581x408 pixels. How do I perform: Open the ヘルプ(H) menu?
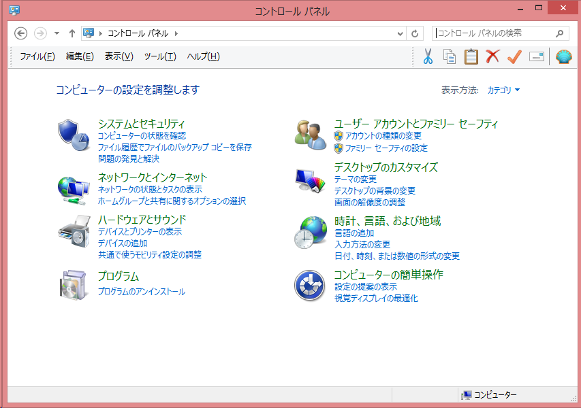point(204,56)
